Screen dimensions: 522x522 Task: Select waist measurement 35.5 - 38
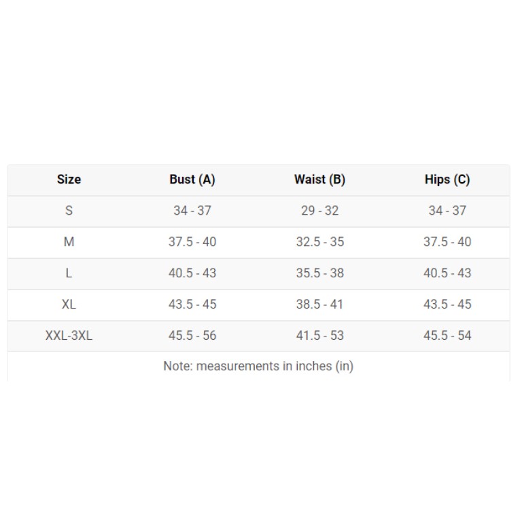(319, 273)
